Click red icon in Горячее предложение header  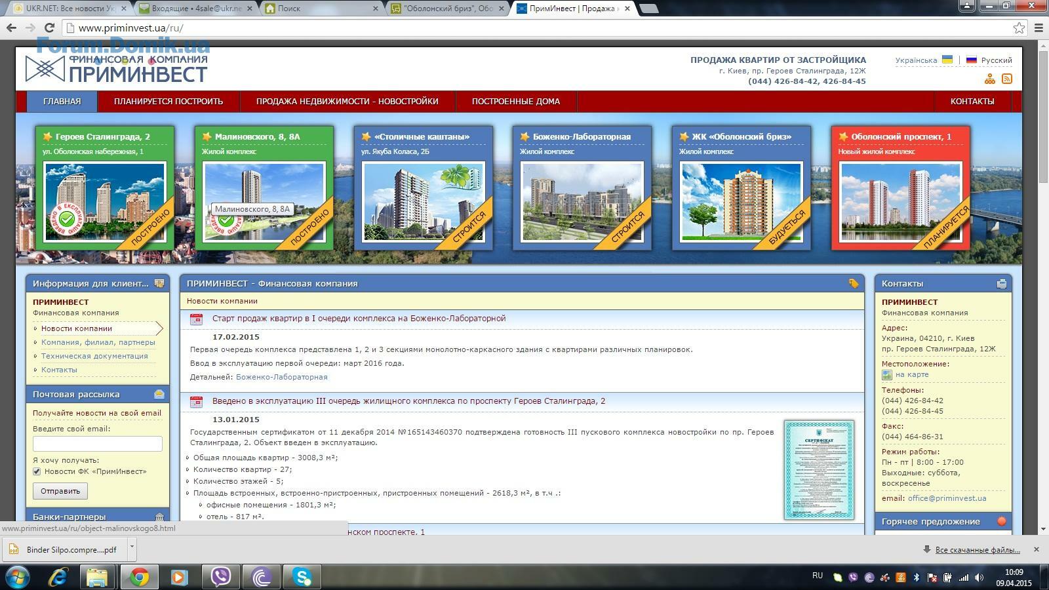(1001, 521)
